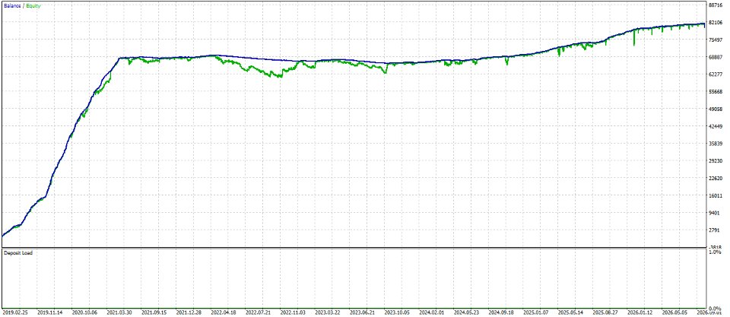Click the 29230 y-axis value

pyautogui.click(x=715, y=160)
